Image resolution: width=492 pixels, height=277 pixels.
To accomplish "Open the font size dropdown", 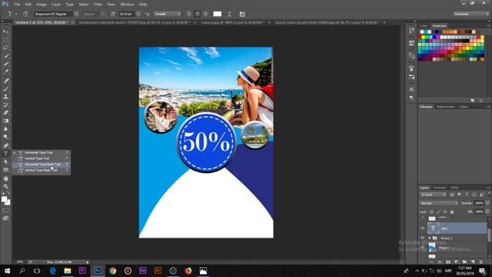I will pyautogui.click(x=138, y=14).
